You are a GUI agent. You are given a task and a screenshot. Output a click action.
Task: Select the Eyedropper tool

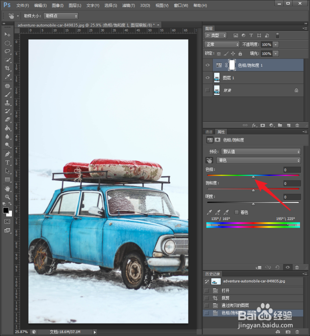coord(8,76)
